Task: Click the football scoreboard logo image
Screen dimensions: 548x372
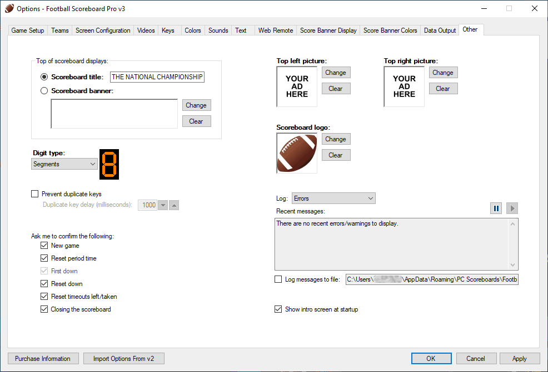Action: click(x=297, y=152)
